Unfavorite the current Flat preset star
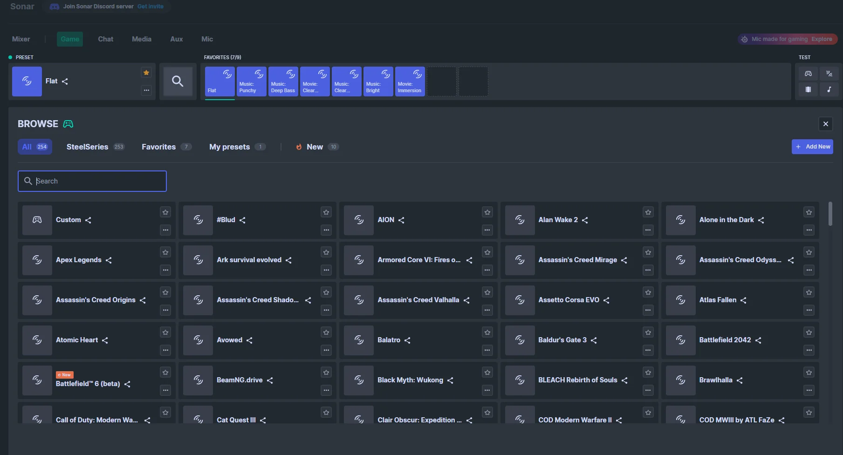 [x=146, y=73]
